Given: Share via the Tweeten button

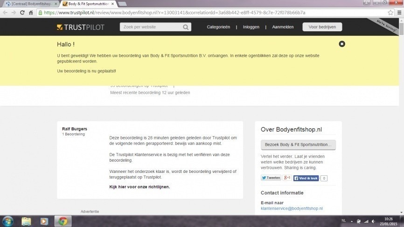Looking at the screenshot, I should point(270,178).
